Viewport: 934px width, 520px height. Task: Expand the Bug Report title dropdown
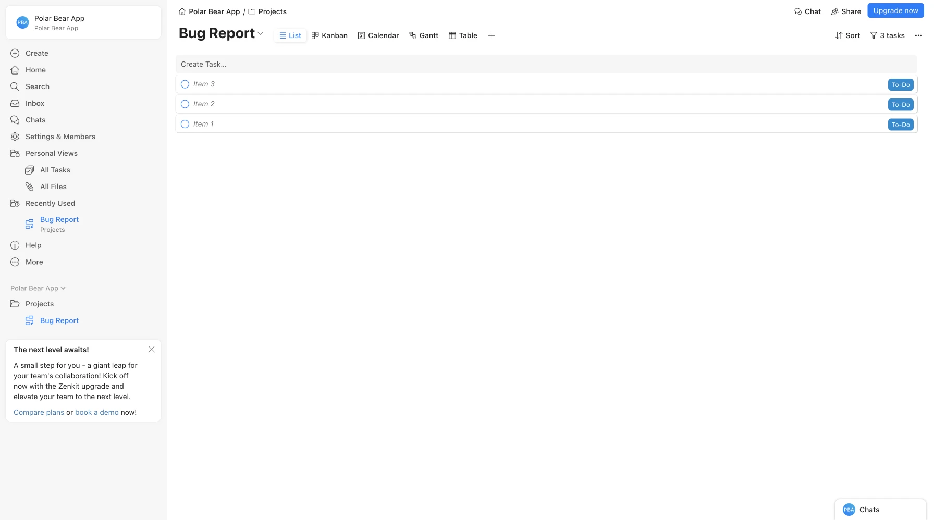261,33
